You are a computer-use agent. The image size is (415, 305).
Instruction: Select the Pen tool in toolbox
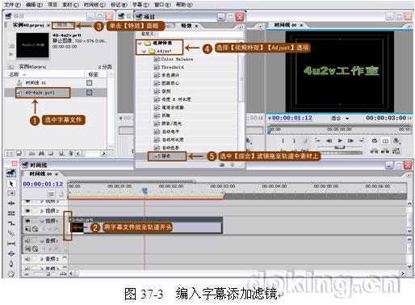pyautogui.click(x=11, y=264)
